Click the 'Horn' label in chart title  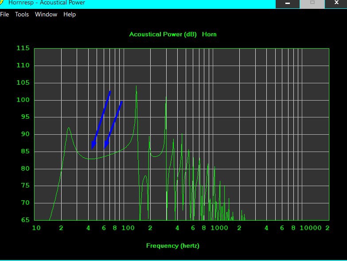[x=209, y=34]
